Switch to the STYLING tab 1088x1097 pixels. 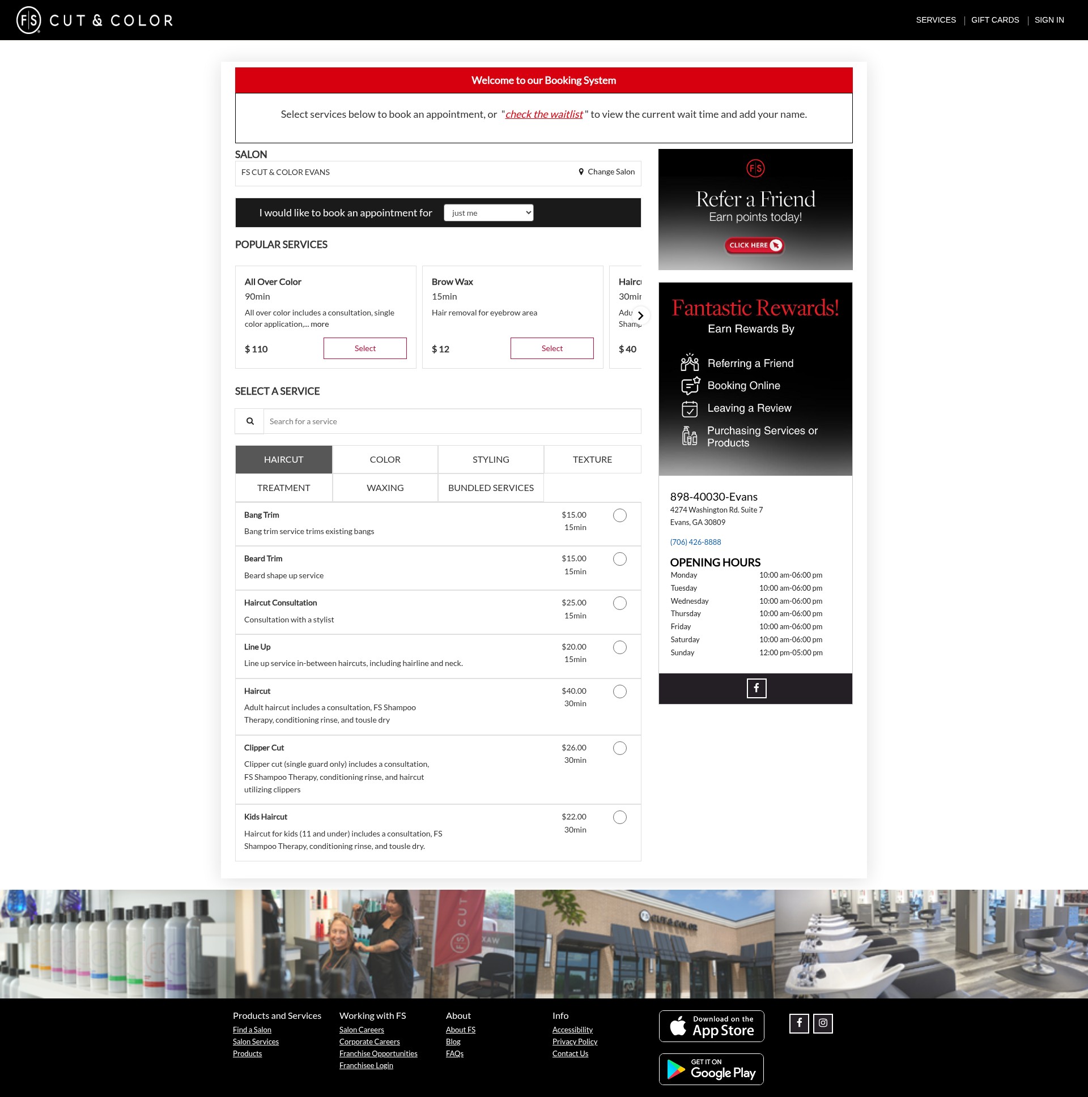click(491, 459)
